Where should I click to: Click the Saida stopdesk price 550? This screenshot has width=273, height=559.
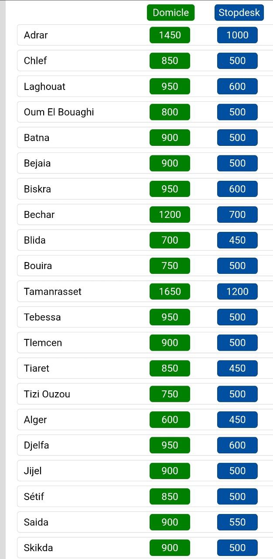(237, 522)
